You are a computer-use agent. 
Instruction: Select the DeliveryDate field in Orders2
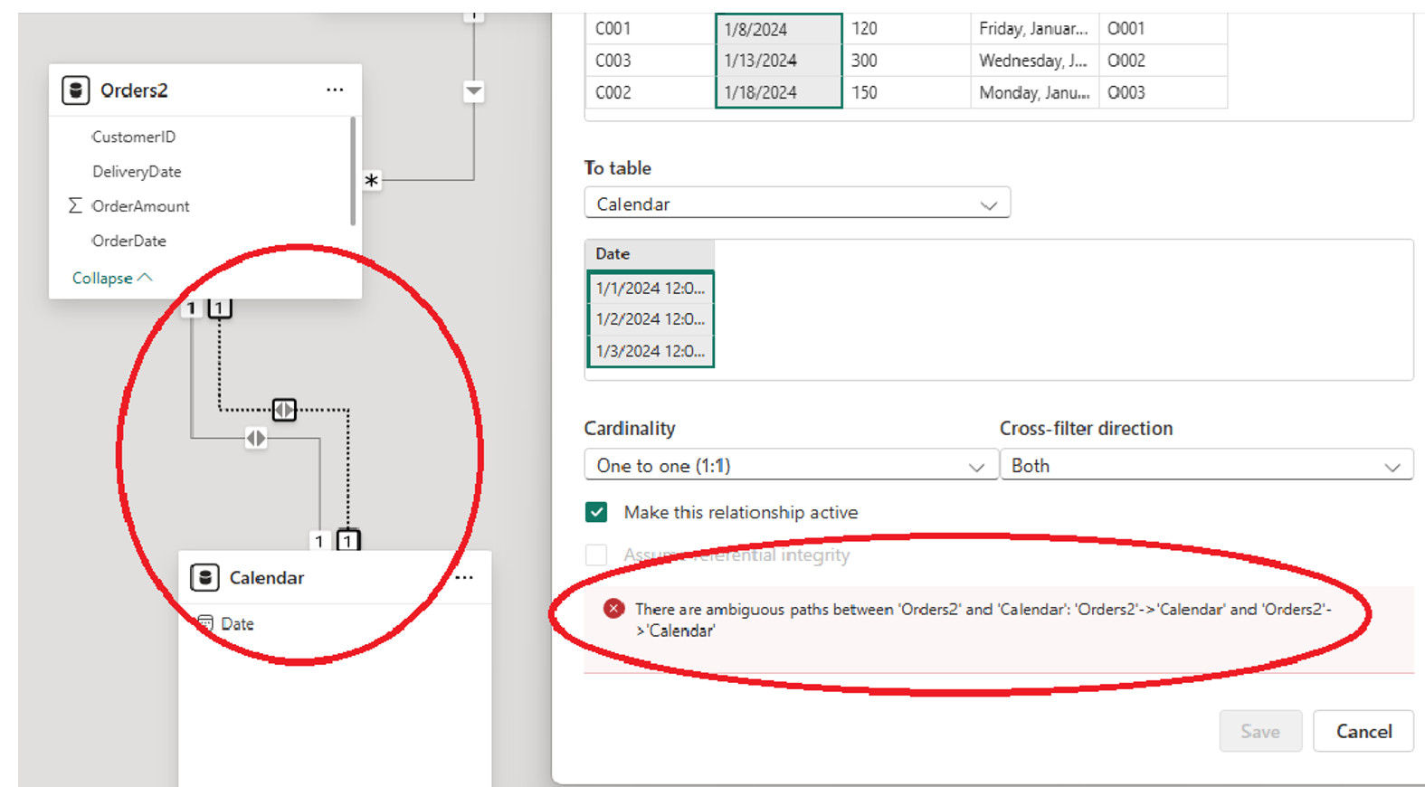point(137,171)
